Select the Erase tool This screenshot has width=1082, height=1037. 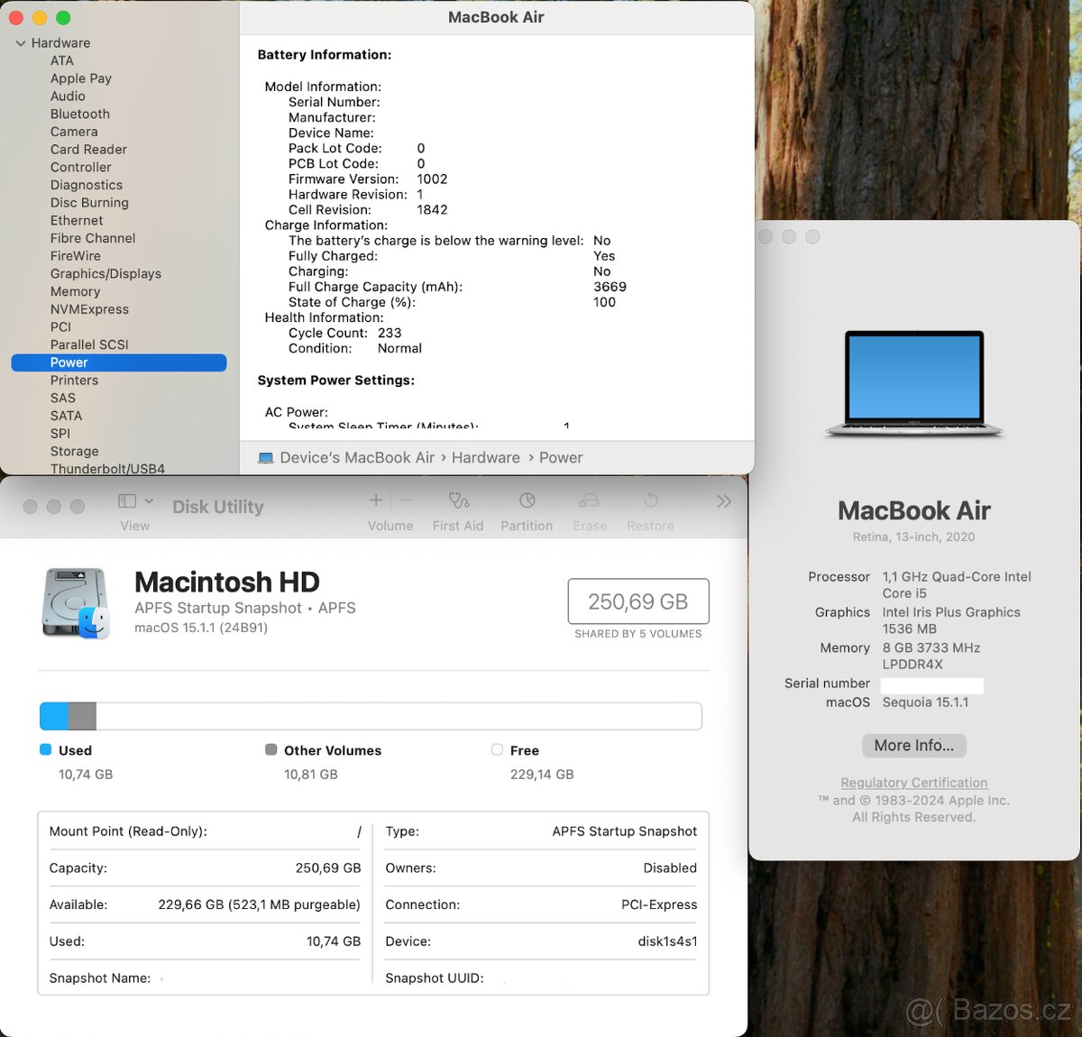pyautogui.click(x=589, y=508)
